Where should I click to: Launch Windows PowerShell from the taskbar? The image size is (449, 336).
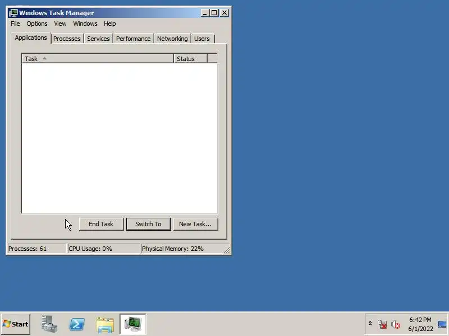click(x=77, y=324)
